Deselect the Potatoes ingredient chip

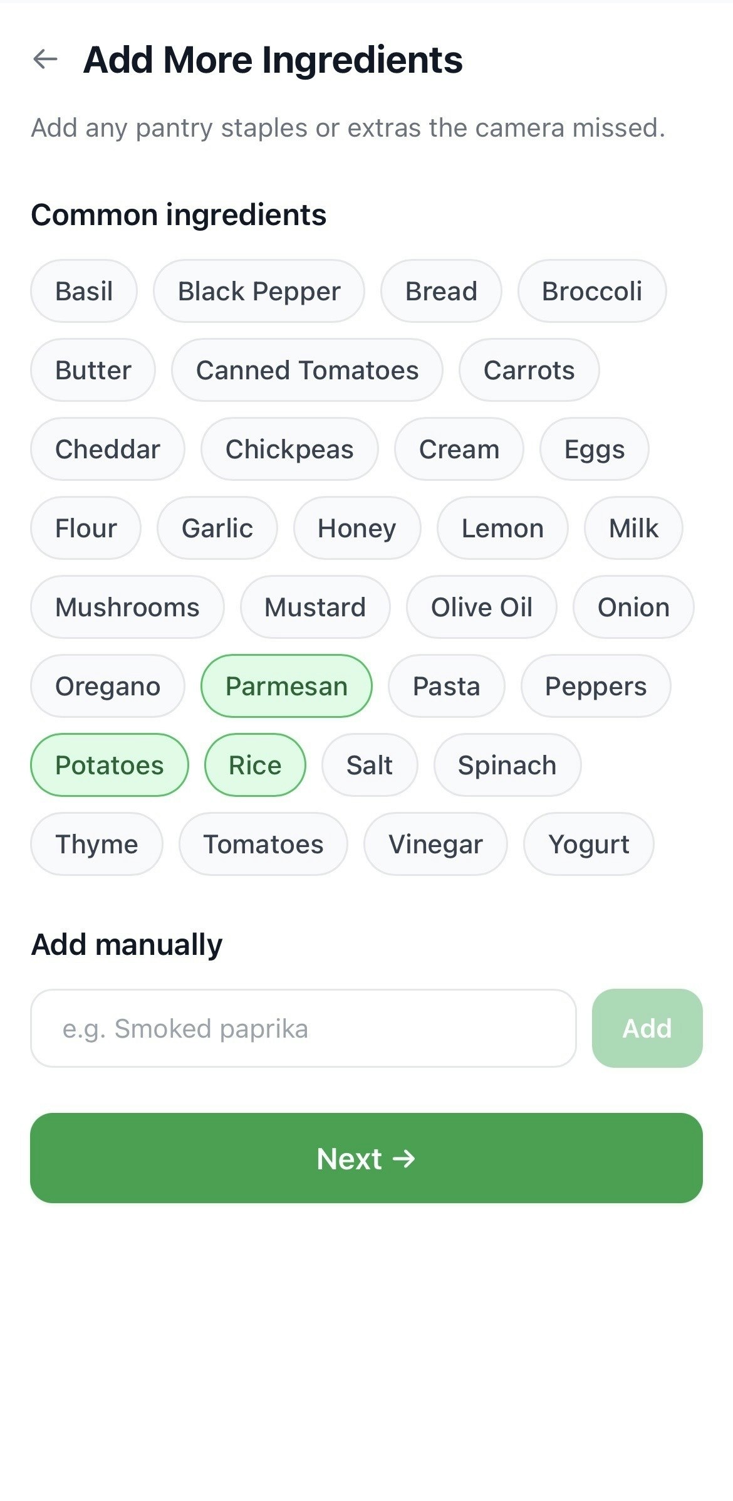tap(109, 765)
